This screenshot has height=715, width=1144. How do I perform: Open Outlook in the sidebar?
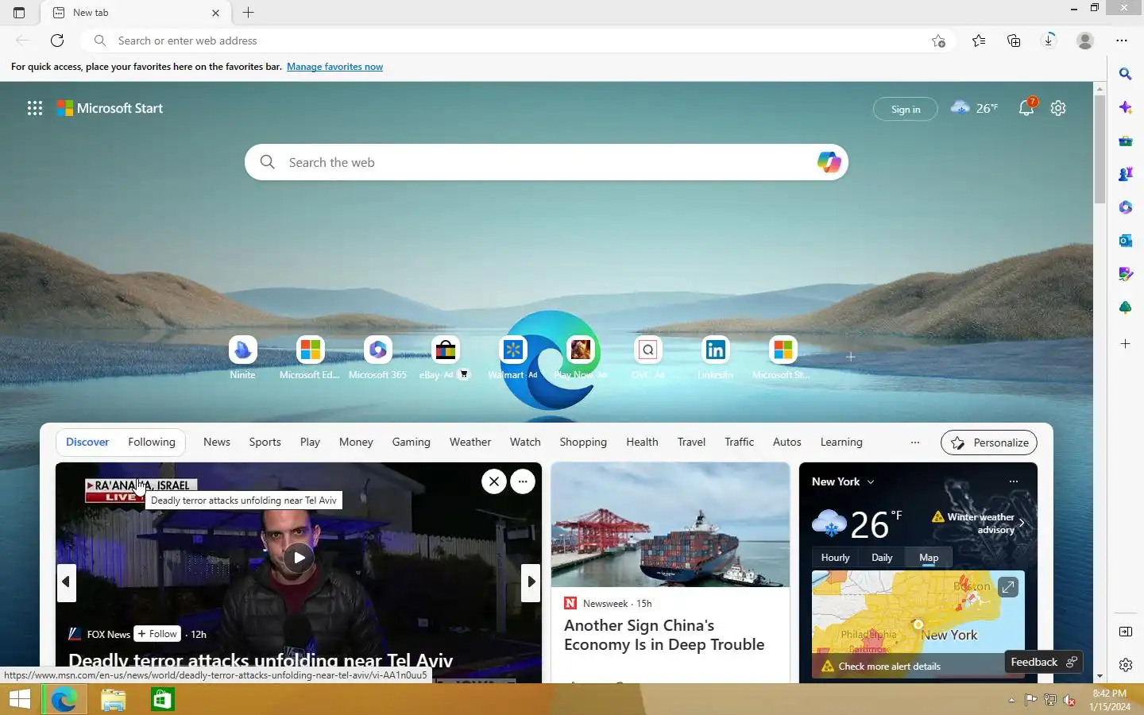pyautogui.click(x=1126, y=241)
